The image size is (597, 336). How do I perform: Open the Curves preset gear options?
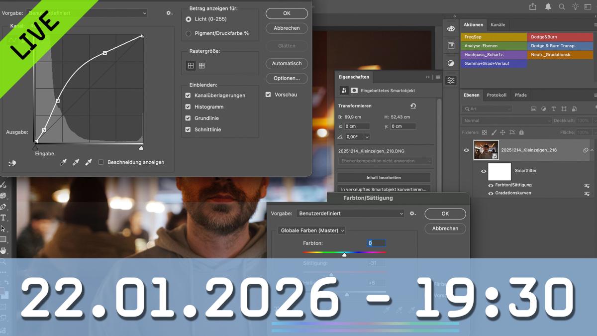click(169, 13)
